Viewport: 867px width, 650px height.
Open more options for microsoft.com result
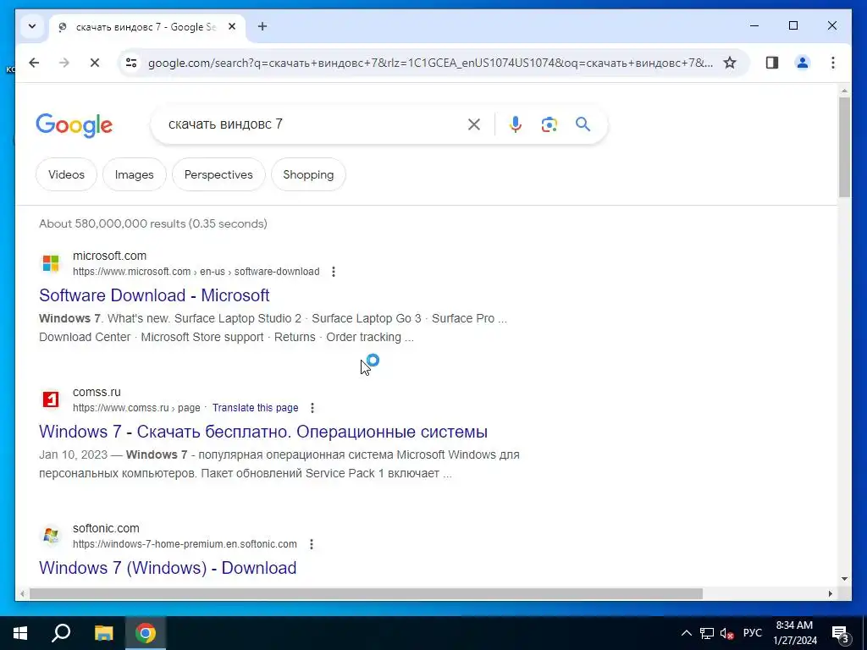click(334, 272)
